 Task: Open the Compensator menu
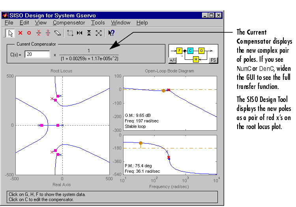tap(69, 23)
